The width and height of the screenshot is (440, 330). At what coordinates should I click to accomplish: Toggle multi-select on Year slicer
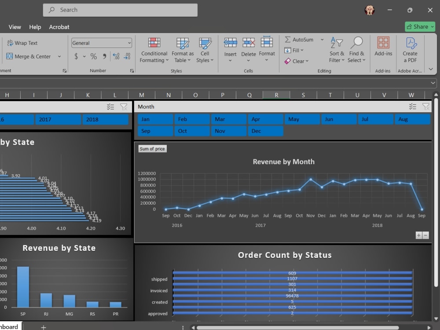pos(110,106)
